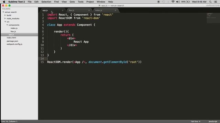Viewport: 220px width, 123px height.
Task: Expand the node_modules folder arrow
Action: point(5,18)
